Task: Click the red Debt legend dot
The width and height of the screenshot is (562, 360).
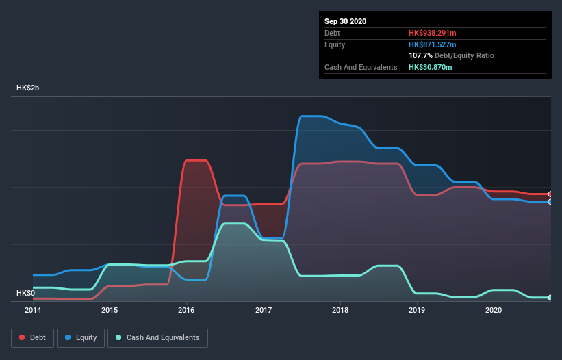Action: [x=22, y=337]
